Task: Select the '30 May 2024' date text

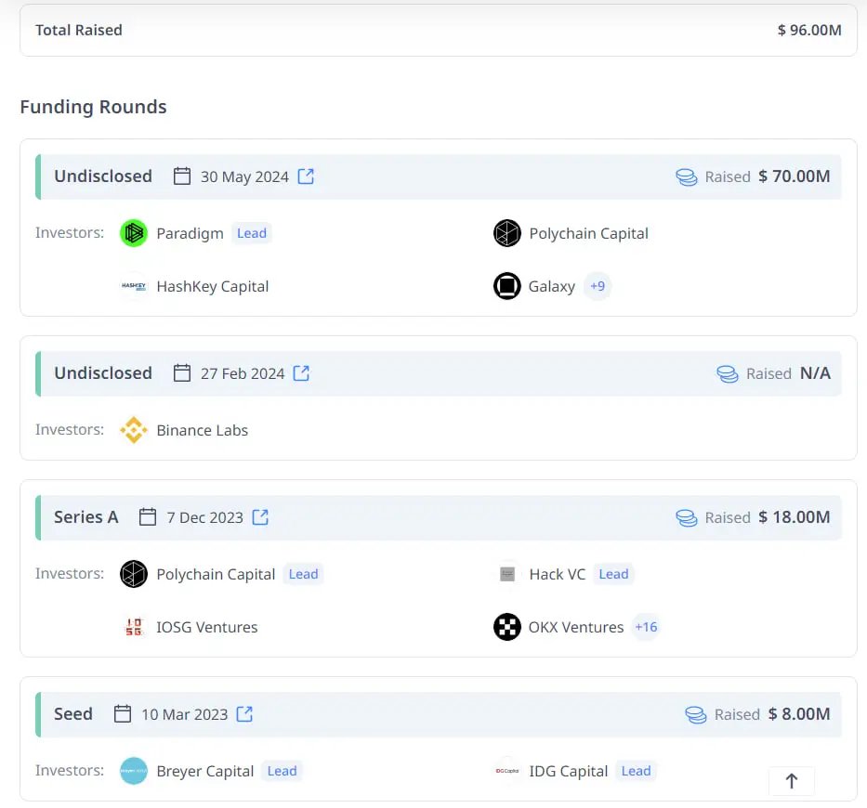Action: [x=244, y=176]
